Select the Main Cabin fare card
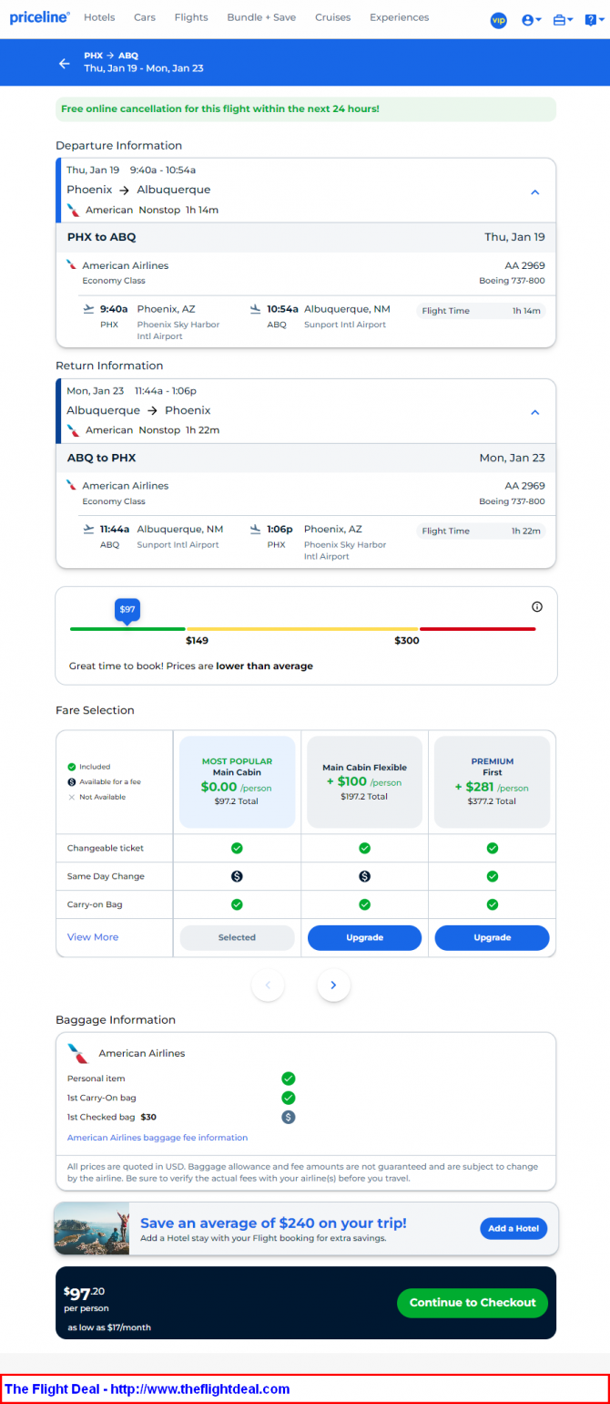The image size is (610, 1404). [x=237, y=781]
